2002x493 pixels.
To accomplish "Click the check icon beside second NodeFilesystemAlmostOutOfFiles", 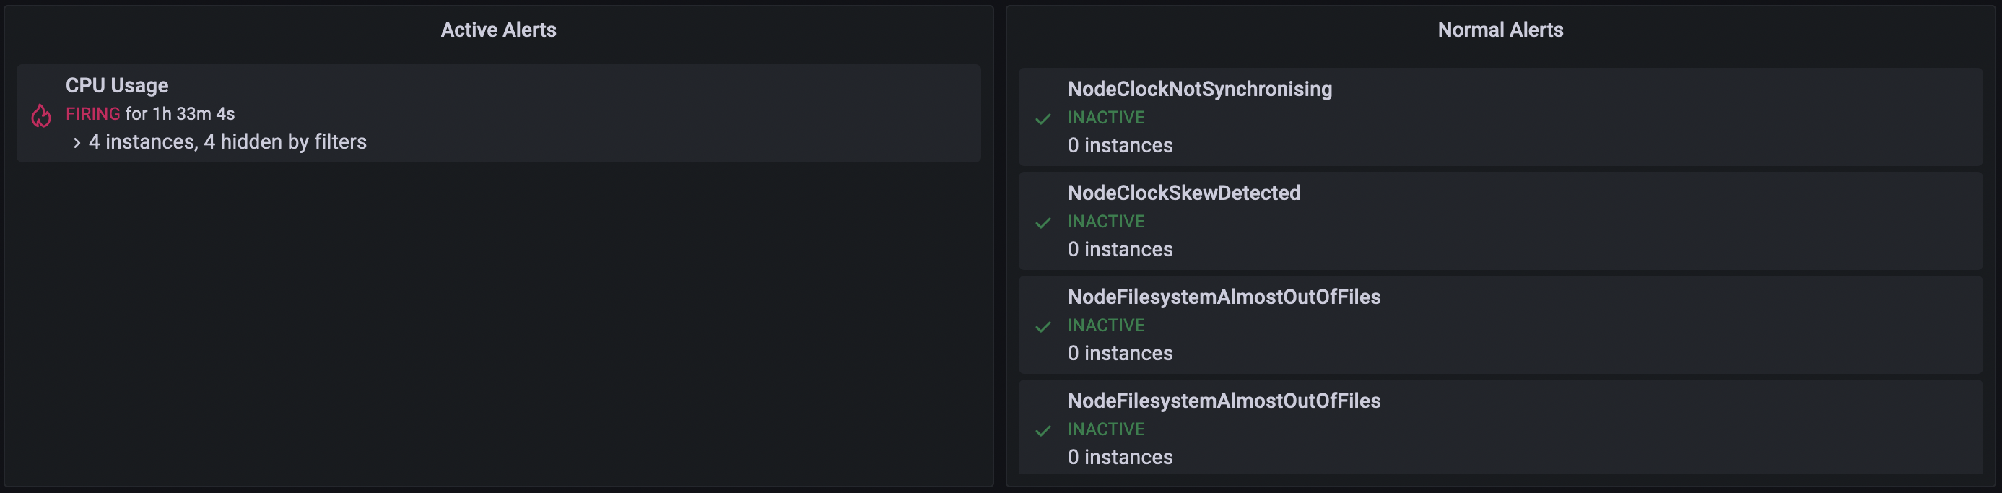I will [x=1044, y=429].
